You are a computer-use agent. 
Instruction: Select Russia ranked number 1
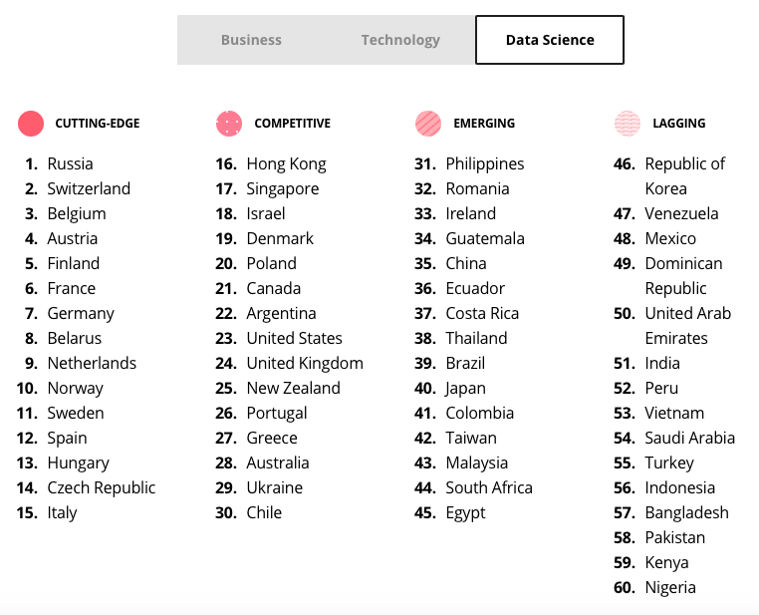[70, 163]
